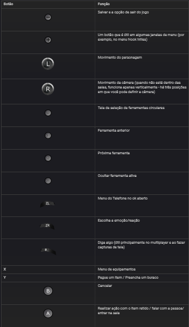Click the D-pad left arrow icon
The image size is (189, 327).
point(48,136)
